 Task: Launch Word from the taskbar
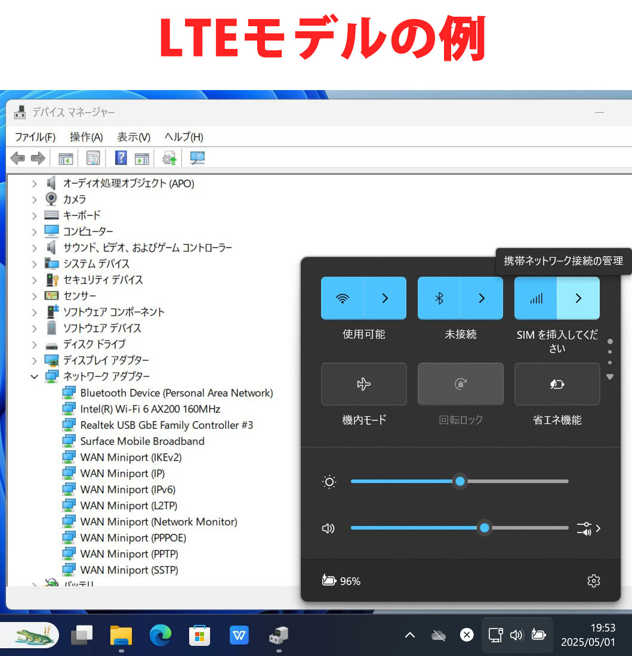tap(239, 635)
